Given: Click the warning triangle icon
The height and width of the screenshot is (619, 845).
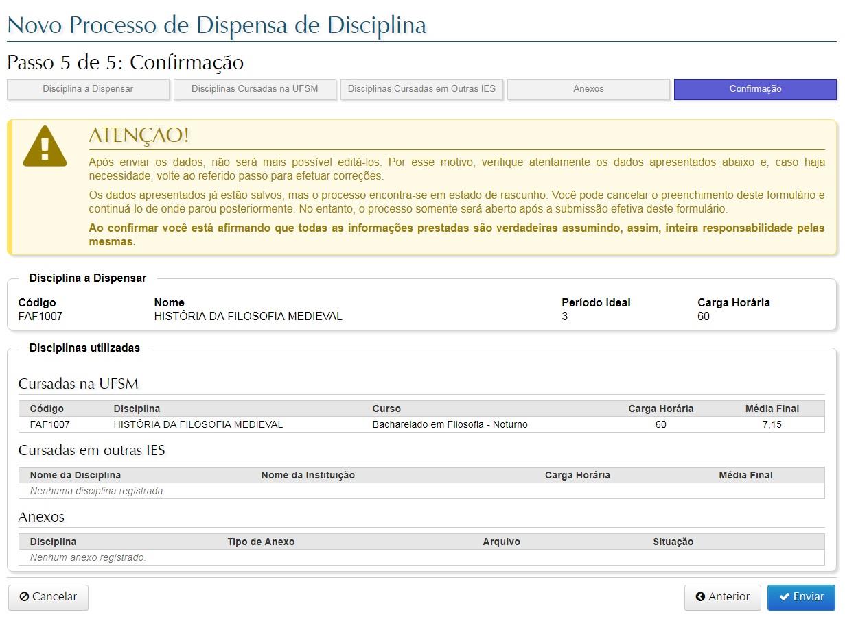Looking at the screenshot, I should [x=45, y=146].
